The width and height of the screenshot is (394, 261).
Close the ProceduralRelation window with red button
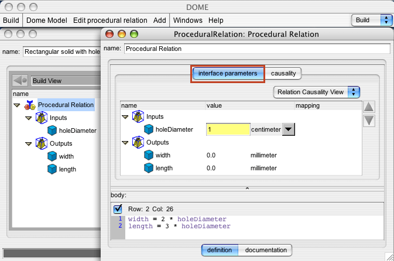click(x=109, y=34)
